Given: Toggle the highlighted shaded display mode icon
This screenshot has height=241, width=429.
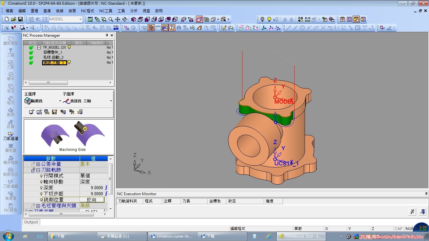Looking at the screenshot, I should [199, 19].
